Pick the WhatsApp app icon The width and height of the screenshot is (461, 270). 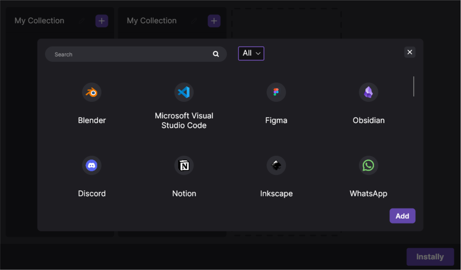(x=368, y=165)
